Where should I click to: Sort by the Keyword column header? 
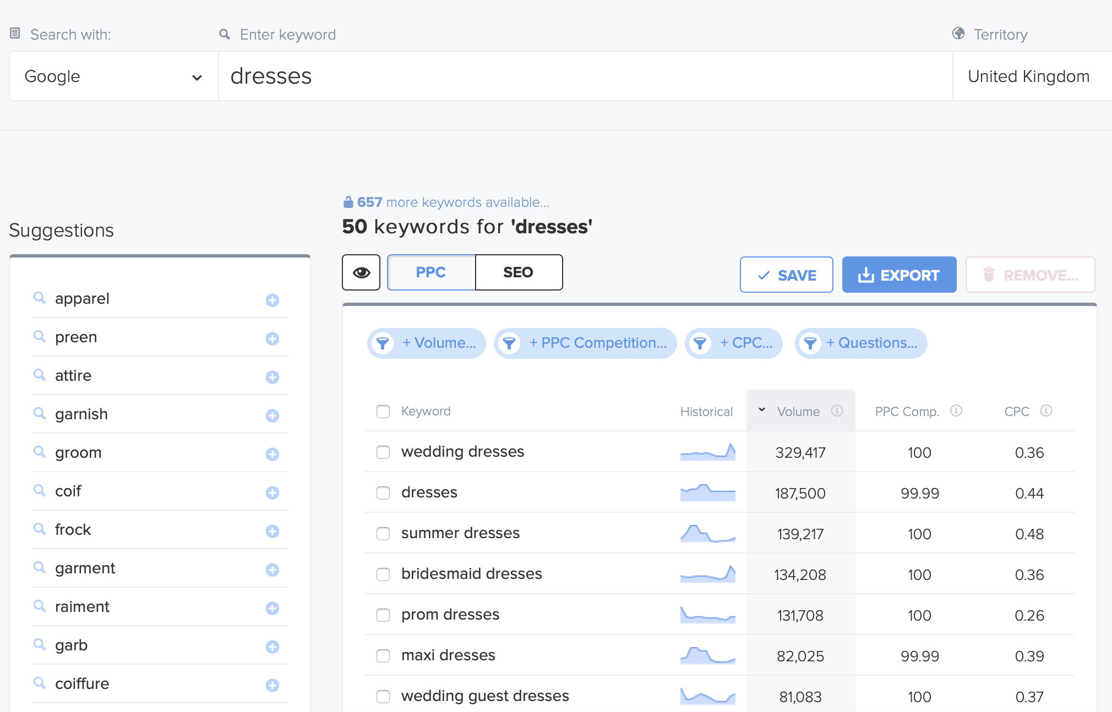426,411
